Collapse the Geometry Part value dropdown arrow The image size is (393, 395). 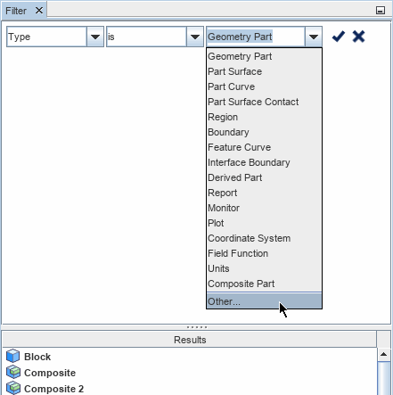click(x=314, y=37)
